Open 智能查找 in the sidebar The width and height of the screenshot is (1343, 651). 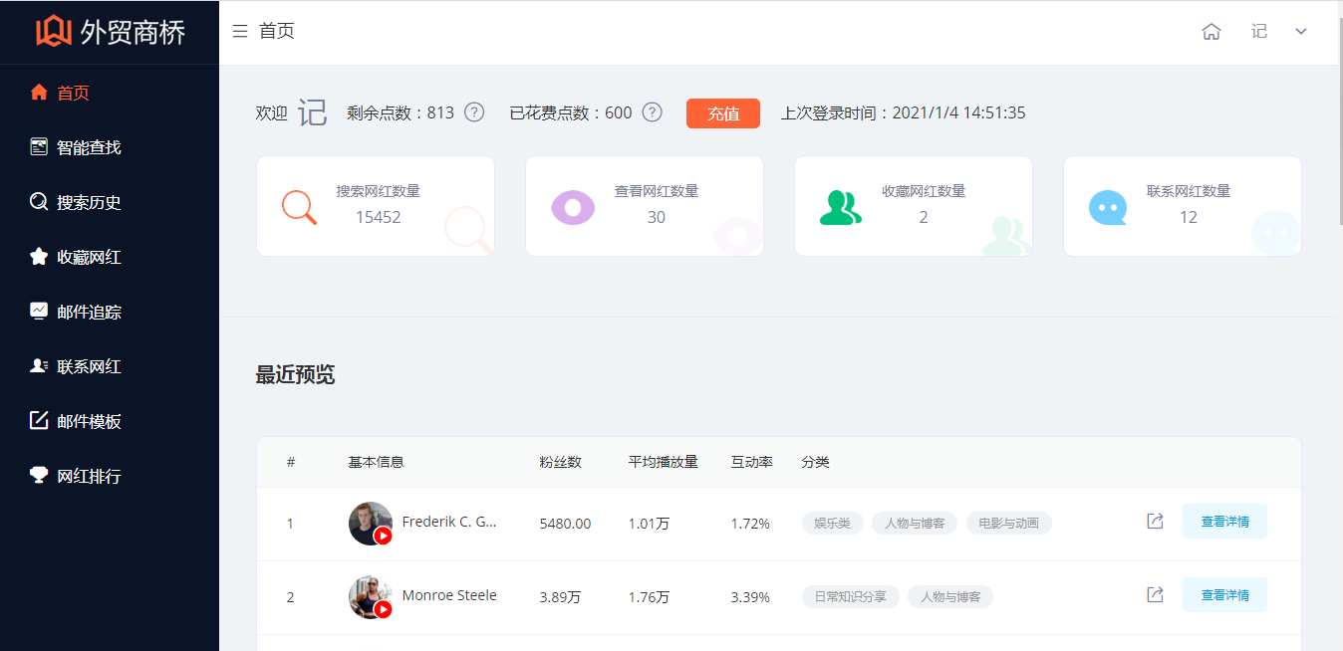pyautogui.click(x=89, y=147)
